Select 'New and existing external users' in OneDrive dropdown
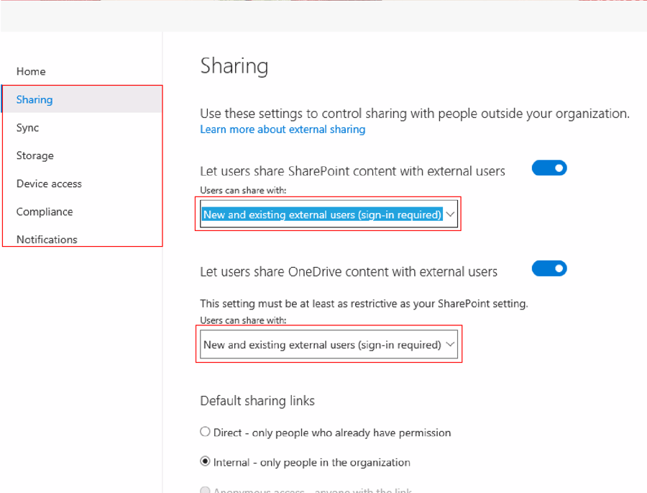The height and width of the screenshot is (493, 647). [x=320, y=344]
